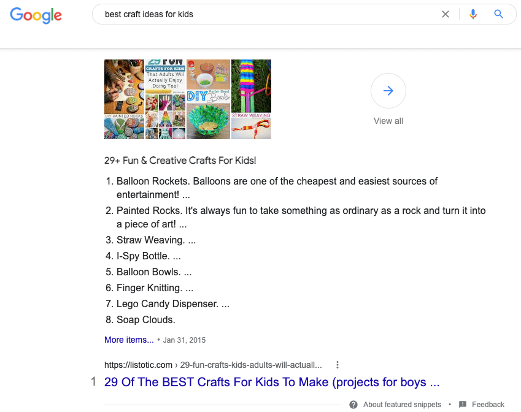
Task: Start voice search with microphone icon
Action: tap(473, 14)
